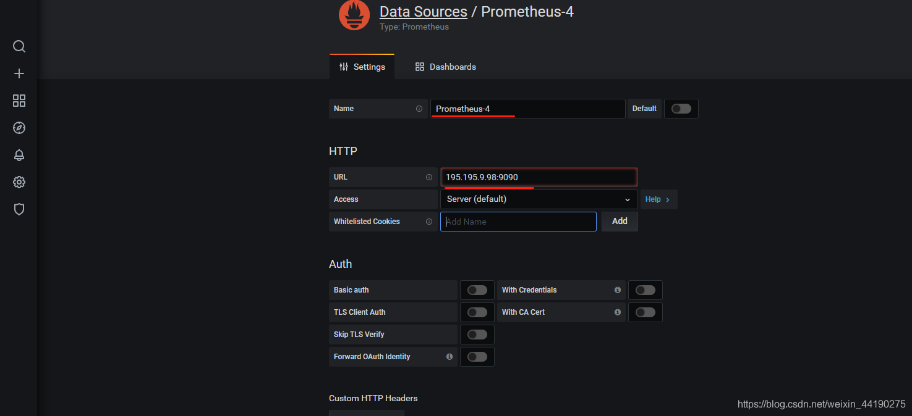
Task: Enable the With Credentials switch
Action: point(646,290)
